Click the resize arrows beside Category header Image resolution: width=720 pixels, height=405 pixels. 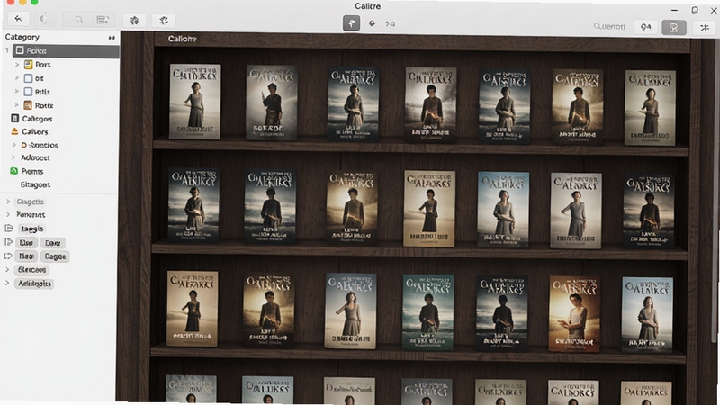tap(112, 38)
